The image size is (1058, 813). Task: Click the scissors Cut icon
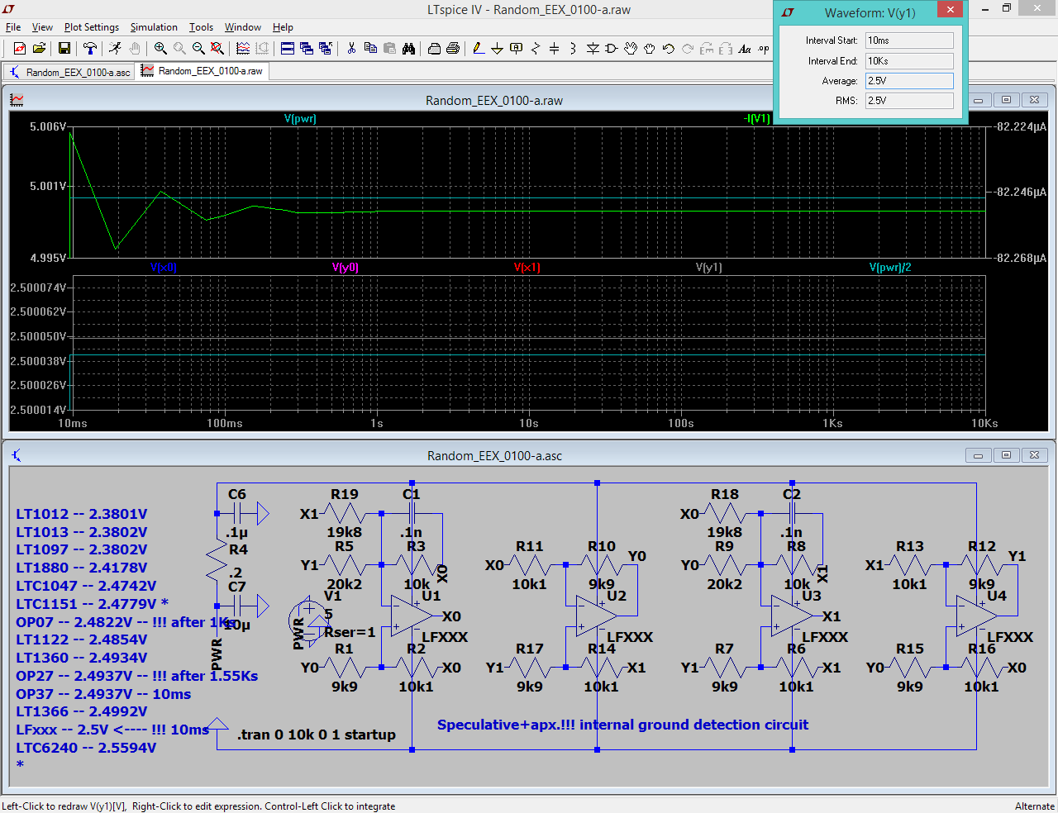pyautogui.click(x=351, y=49)
